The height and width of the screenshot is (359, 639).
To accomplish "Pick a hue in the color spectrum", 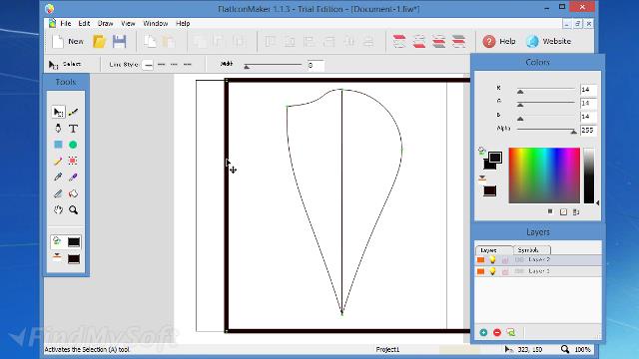I will coord(544,176).
